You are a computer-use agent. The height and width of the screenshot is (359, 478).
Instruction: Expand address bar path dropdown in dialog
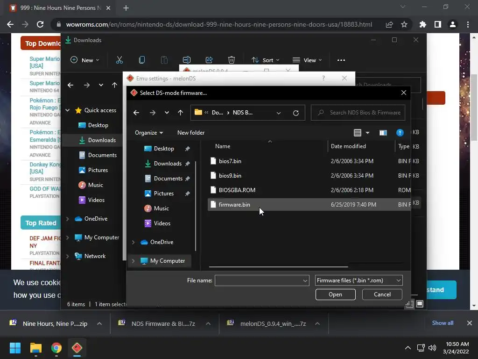(x=278, y=113)
